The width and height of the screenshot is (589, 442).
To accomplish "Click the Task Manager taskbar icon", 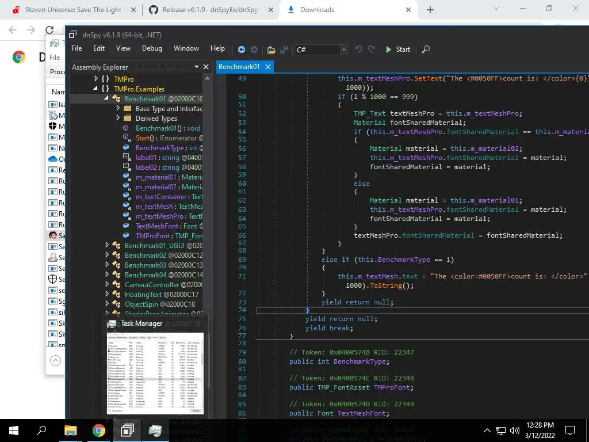I will [x=155, y=430].
